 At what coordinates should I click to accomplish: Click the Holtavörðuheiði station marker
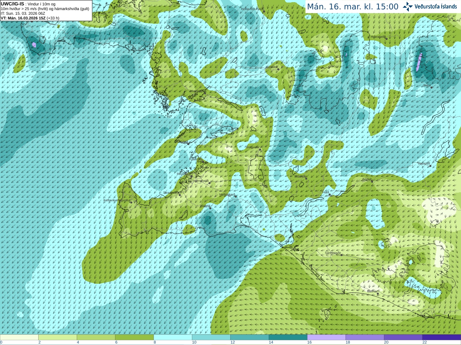coord(264,12)
